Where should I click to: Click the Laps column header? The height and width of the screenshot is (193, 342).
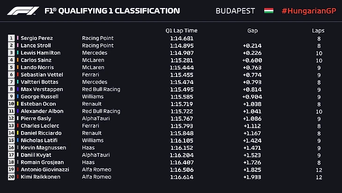pos(318,31)
